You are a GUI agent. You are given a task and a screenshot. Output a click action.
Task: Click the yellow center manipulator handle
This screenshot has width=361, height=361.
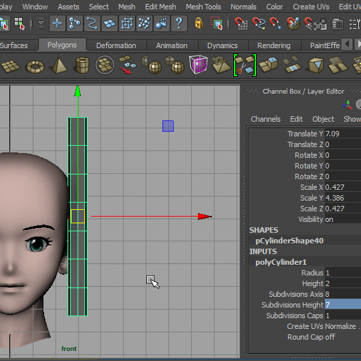[x=78, y=217]
